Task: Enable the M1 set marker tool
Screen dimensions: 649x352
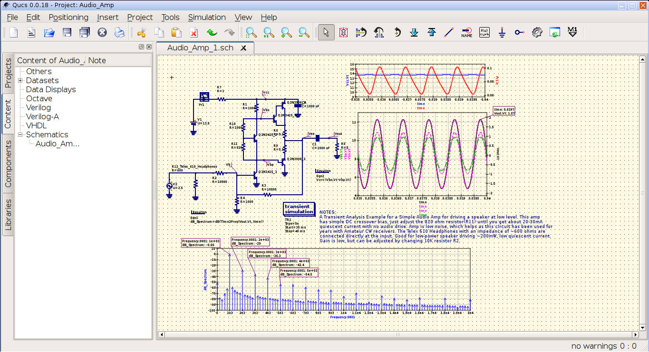Action: pyautogui.click(x=572, y=33)
